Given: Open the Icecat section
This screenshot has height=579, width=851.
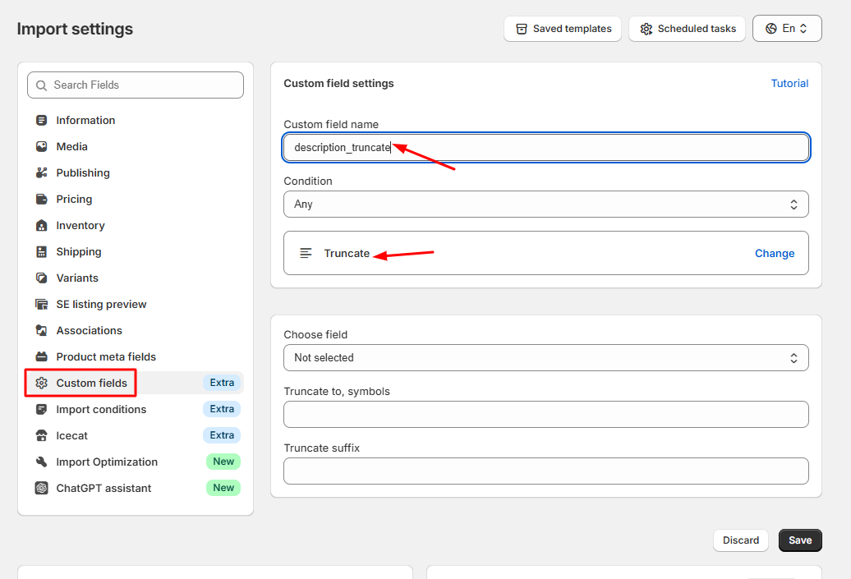Looking at the screenshot, I should click(71, 436).
